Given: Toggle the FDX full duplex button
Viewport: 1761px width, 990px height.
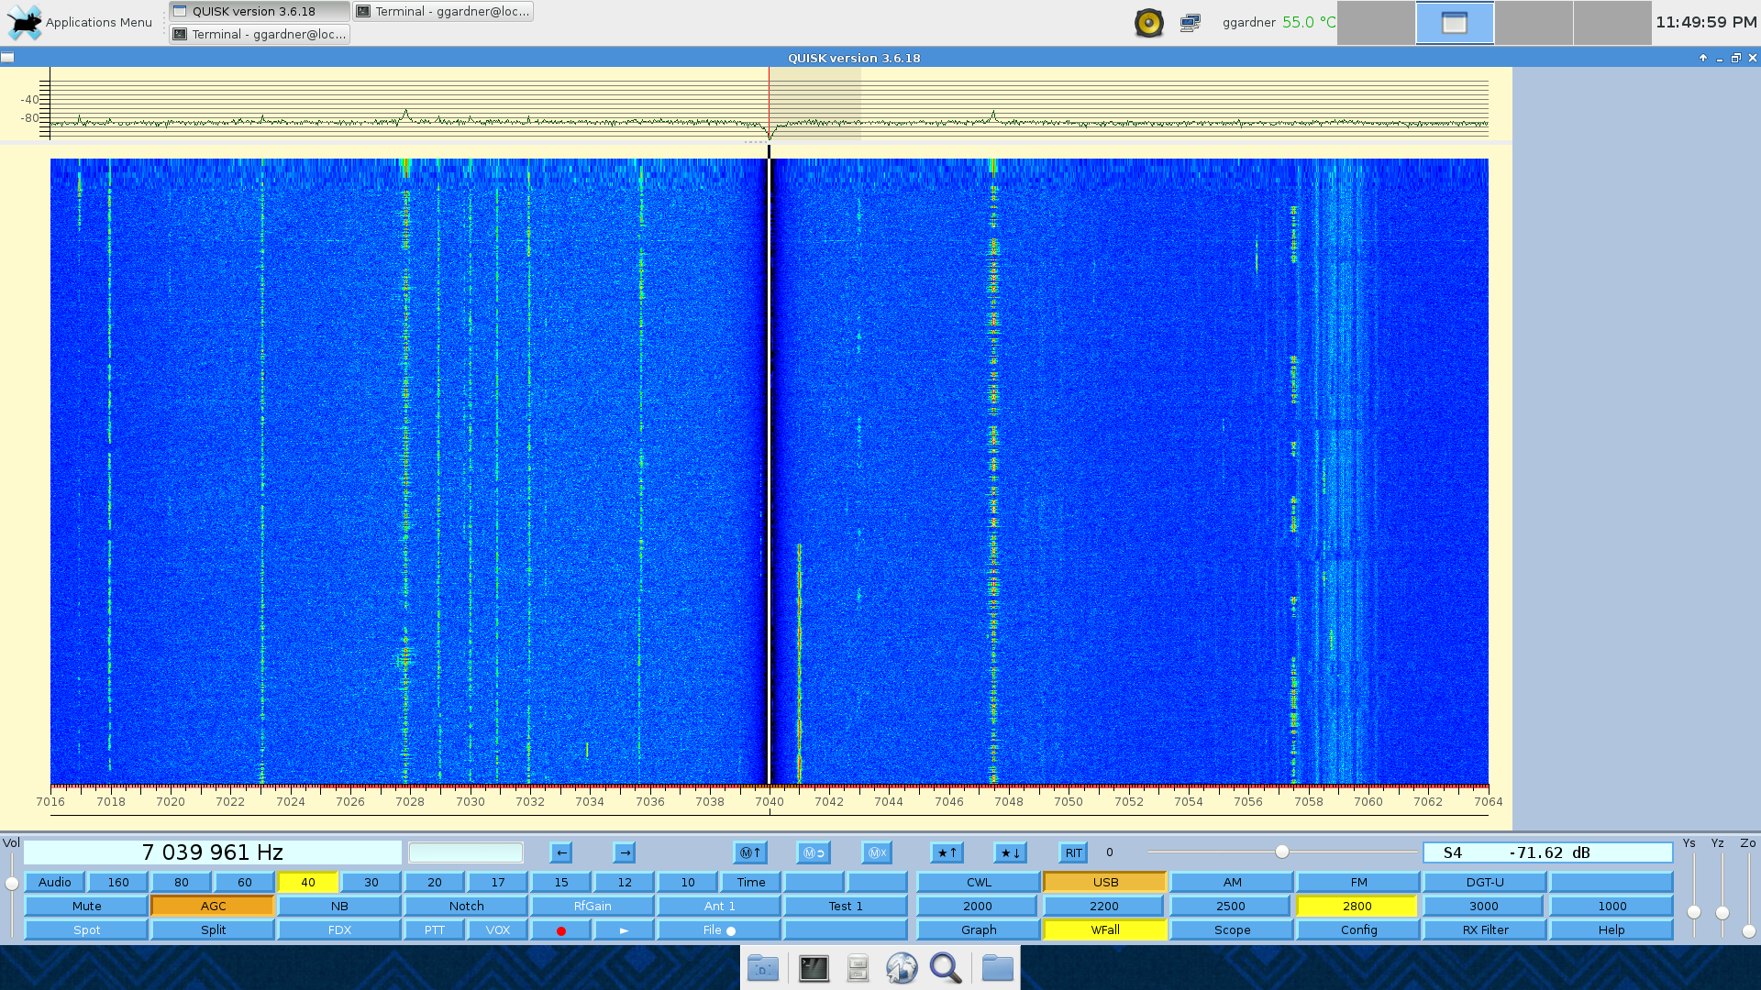Looking at the screenshot, I should pyautogui.click(x=340, y=930).
